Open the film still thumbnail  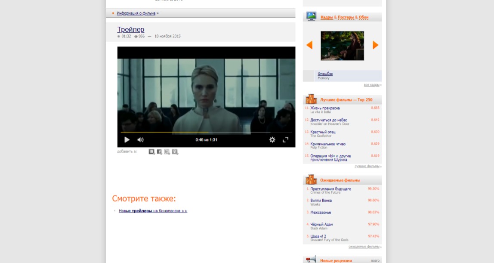tap(342, 46)
